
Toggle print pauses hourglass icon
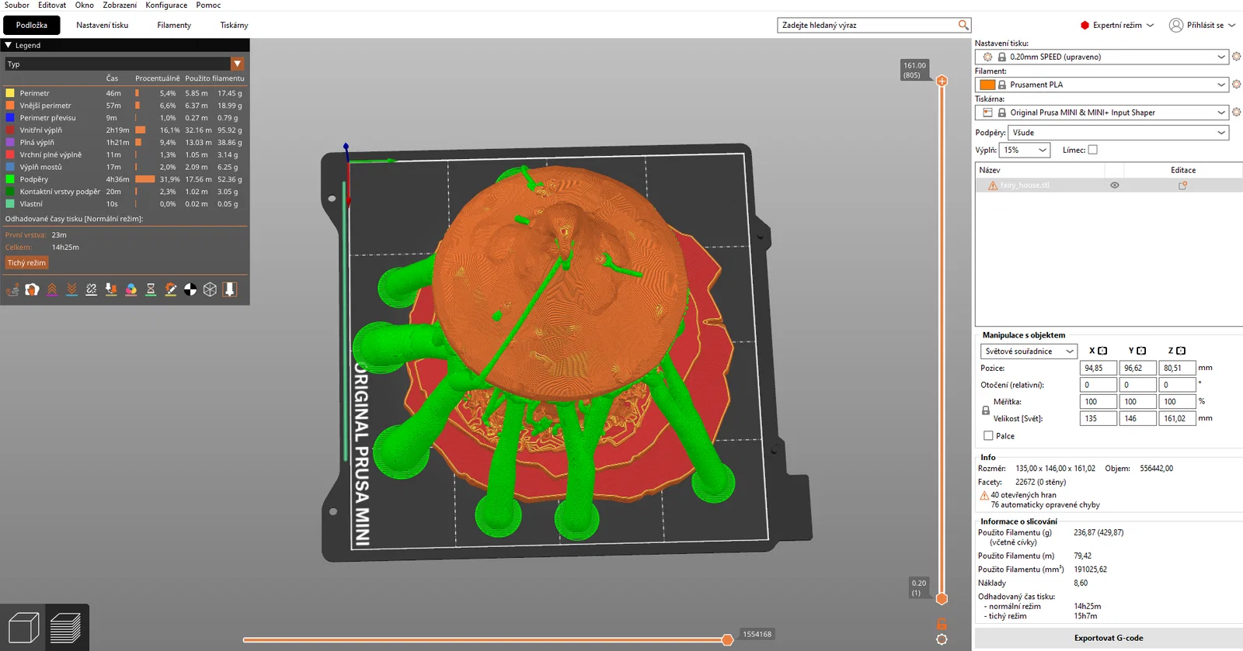pos(151,289)
